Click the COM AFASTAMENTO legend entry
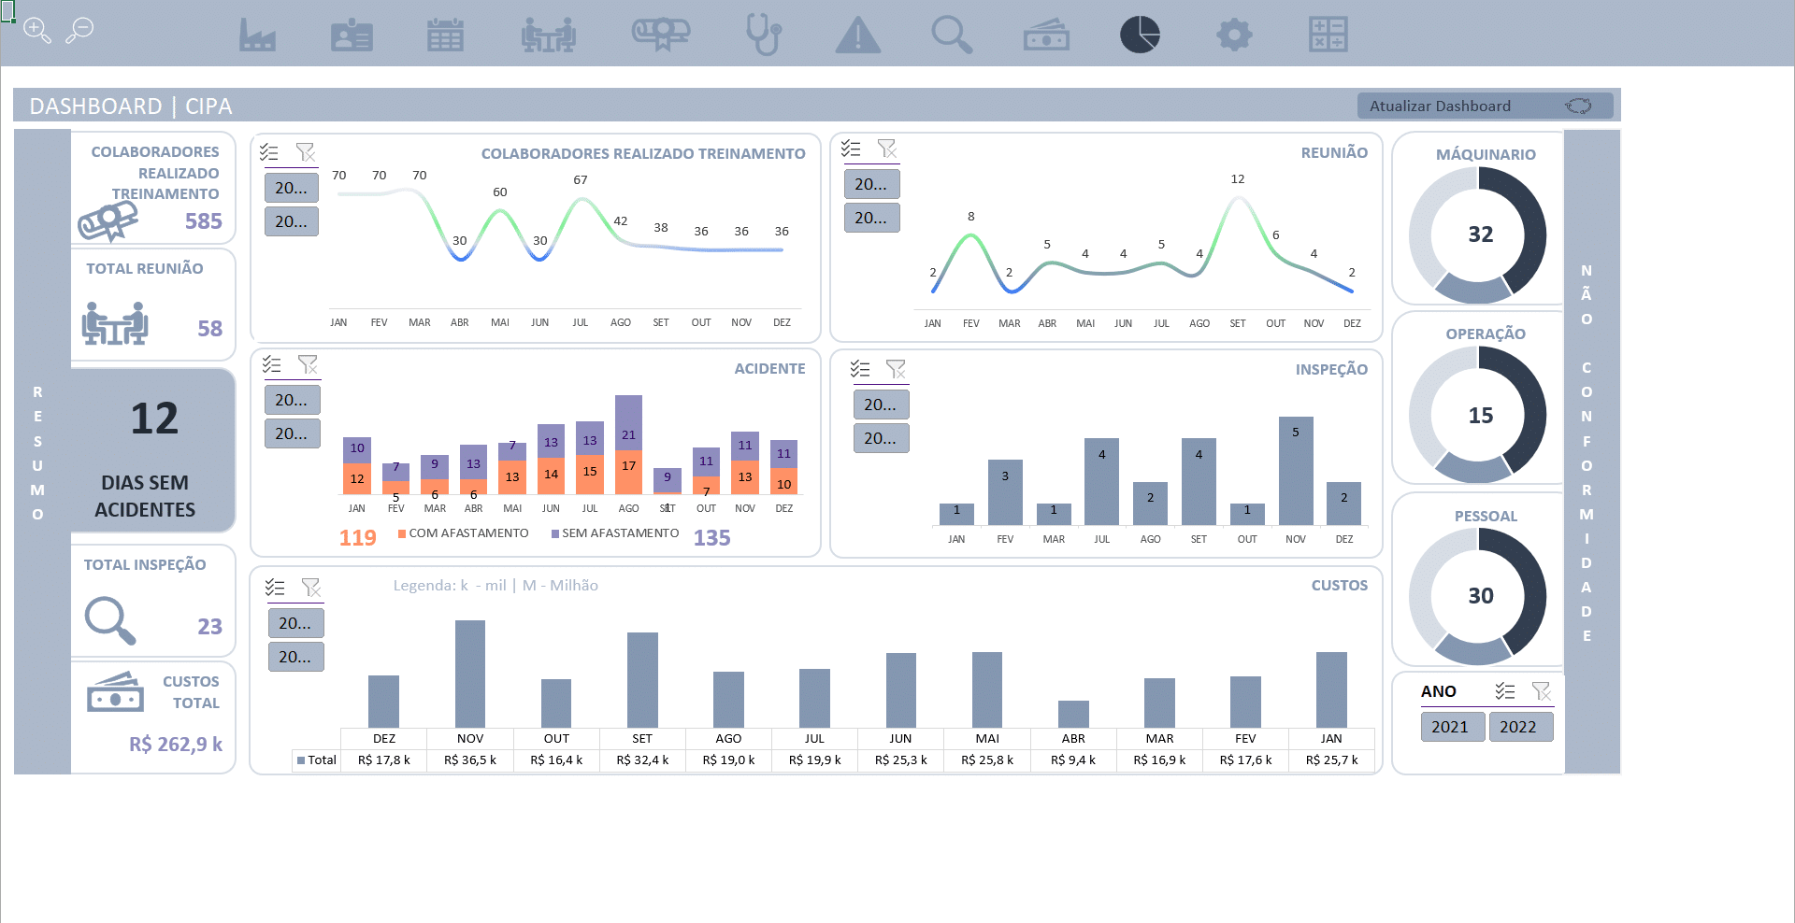Viewport: 1795px width, 923px height. [463, 533]
